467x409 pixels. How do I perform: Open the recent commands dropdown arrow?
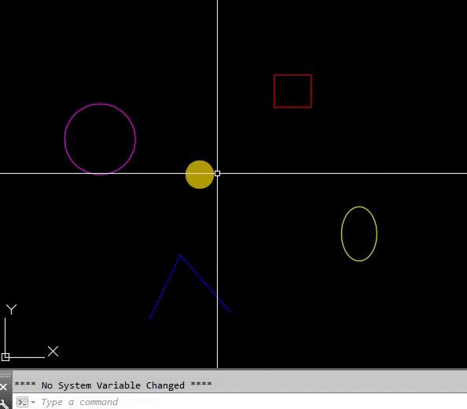(33, 402)
